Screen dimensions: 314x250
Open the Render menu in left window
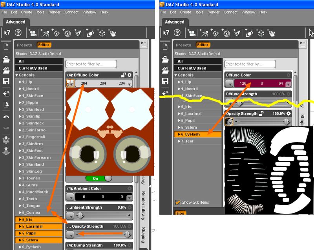[55, 12]
